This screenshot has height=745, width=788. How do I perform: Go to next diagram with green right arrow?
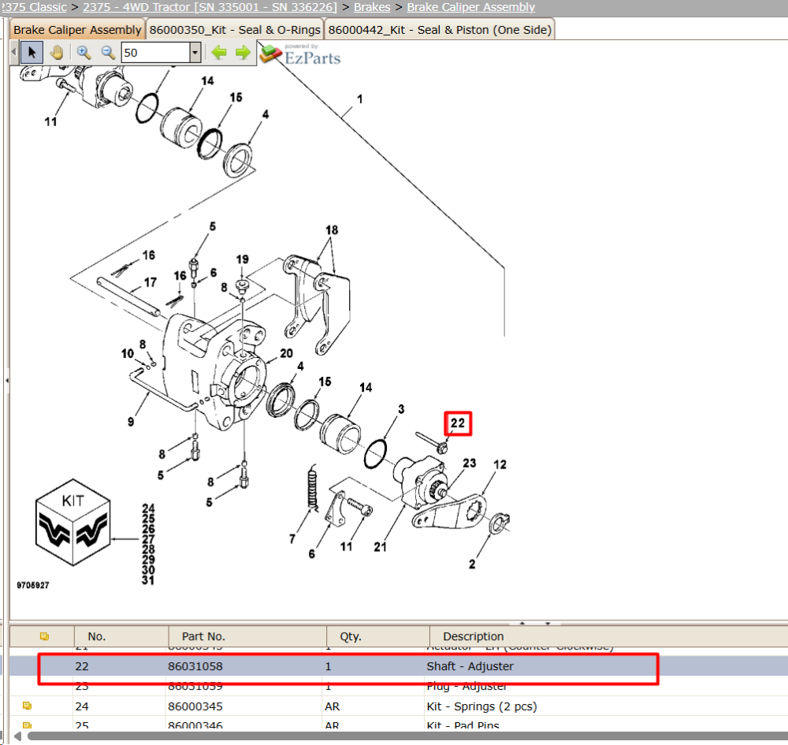pyautogui.click(x=243, y=52)
